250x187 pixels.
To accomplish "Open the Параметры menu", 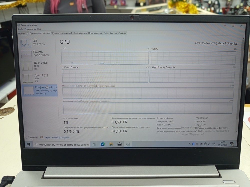I will click(x=30, y=29).
